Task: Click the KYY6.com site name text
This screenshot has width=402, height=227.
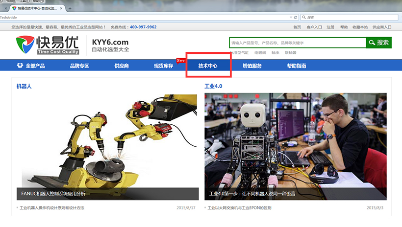Action: 110,42
